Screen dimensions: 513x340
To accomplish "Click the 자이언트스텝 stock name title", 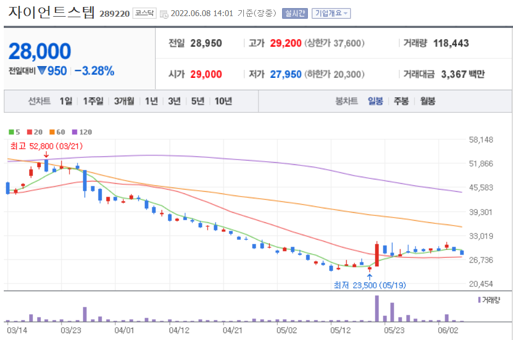I will point(51,12).
